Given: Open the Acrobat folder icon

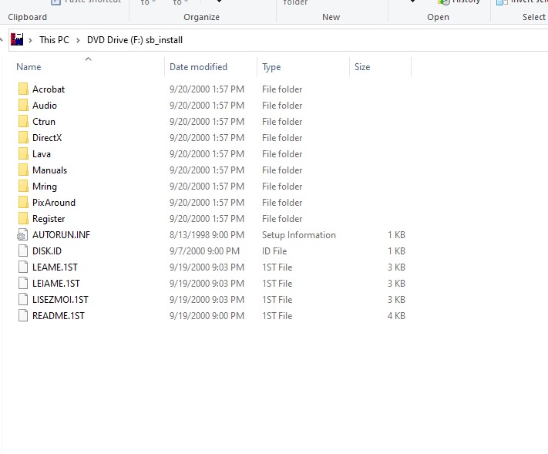Looking at the screenshot, I should tap(22, 89).
